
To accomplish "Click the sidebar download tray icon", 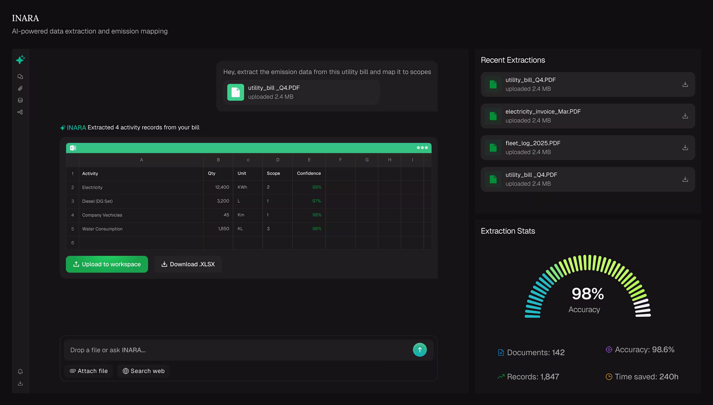I will (x=20, y=383).
